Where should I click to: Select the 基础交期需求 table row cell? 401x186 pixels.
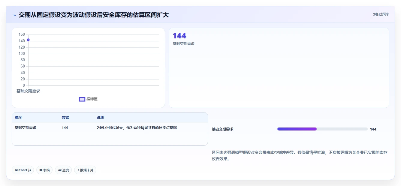(x=26, y=128)
